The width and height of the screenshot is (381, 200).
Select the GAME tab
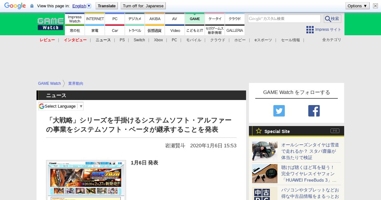pyautogui.click(x=195, y=19)
